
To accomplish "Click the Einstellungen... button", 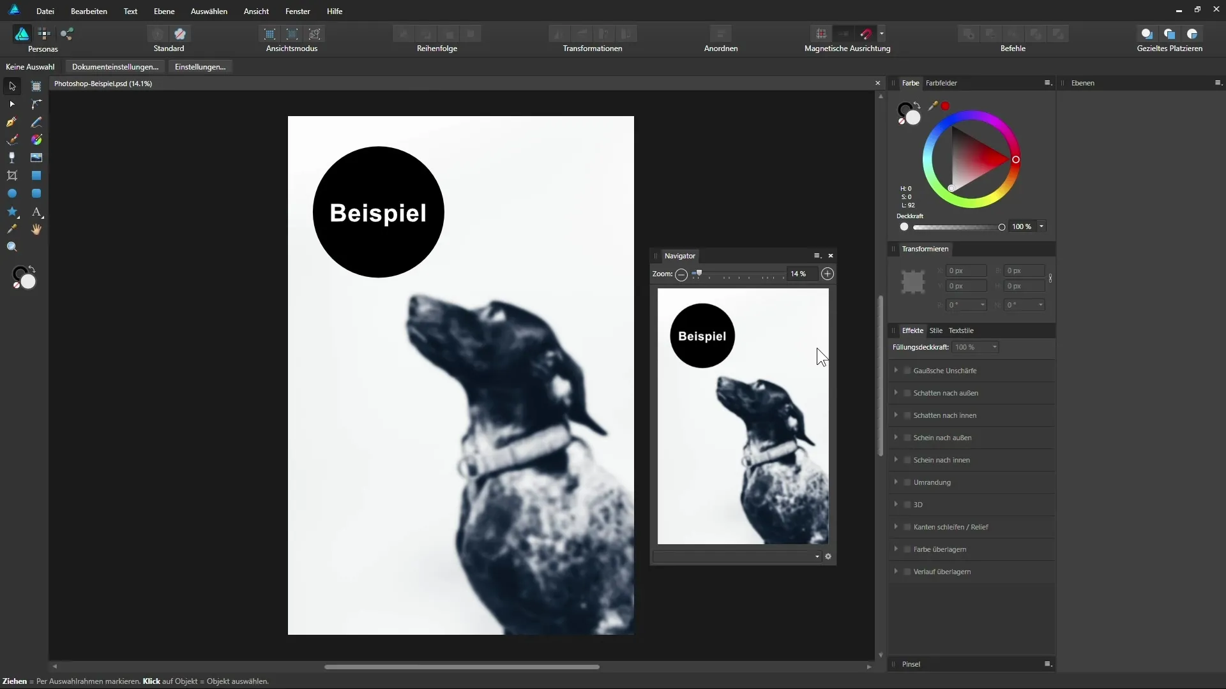I will pyautogui.click(x=201, y=66).
